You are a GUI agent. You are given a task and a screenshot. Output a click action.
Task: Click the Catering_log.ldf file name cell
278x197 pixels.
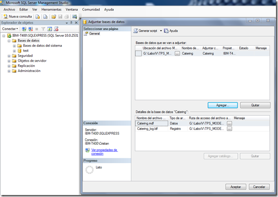click(x=151, y=129)
